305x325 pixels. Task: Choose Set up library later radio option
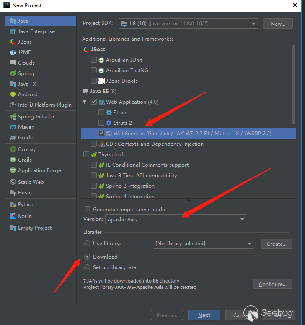pyautogui.click(x=87, y=267)
